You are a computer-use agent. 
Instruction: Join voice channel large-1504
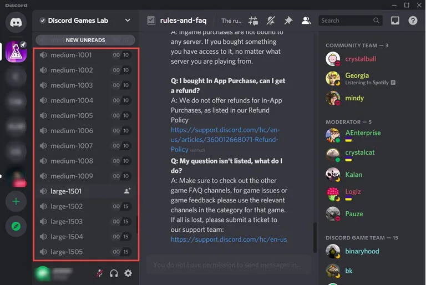pyautogui.click(x=85, y=237)
